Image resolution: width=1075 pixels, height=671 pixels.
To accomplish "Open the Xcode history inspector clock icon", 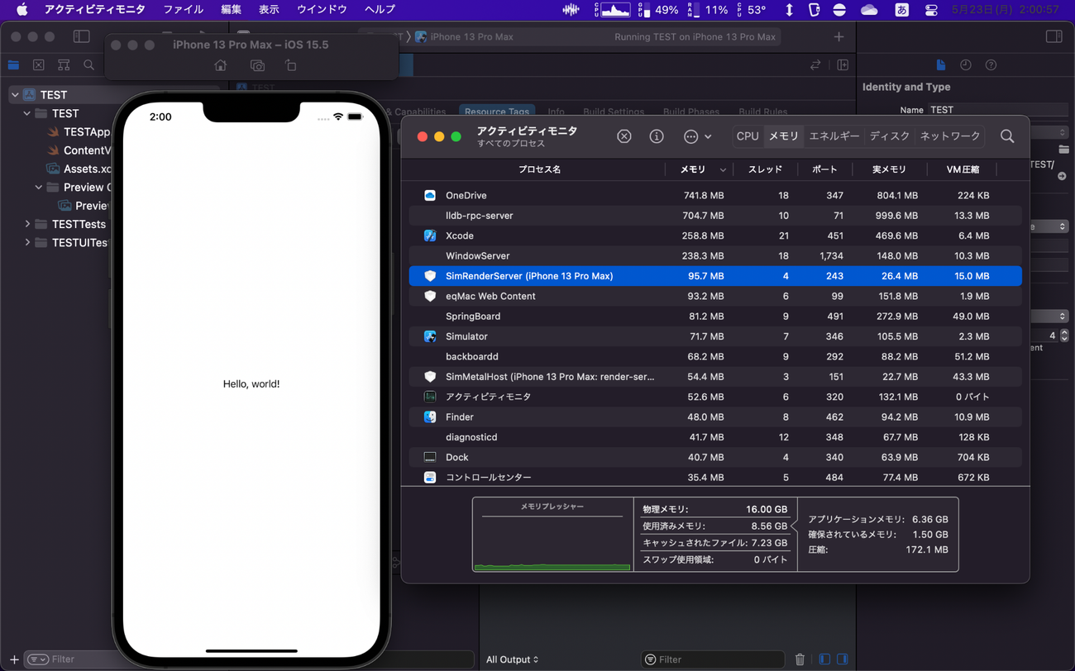I will [965, 65].
